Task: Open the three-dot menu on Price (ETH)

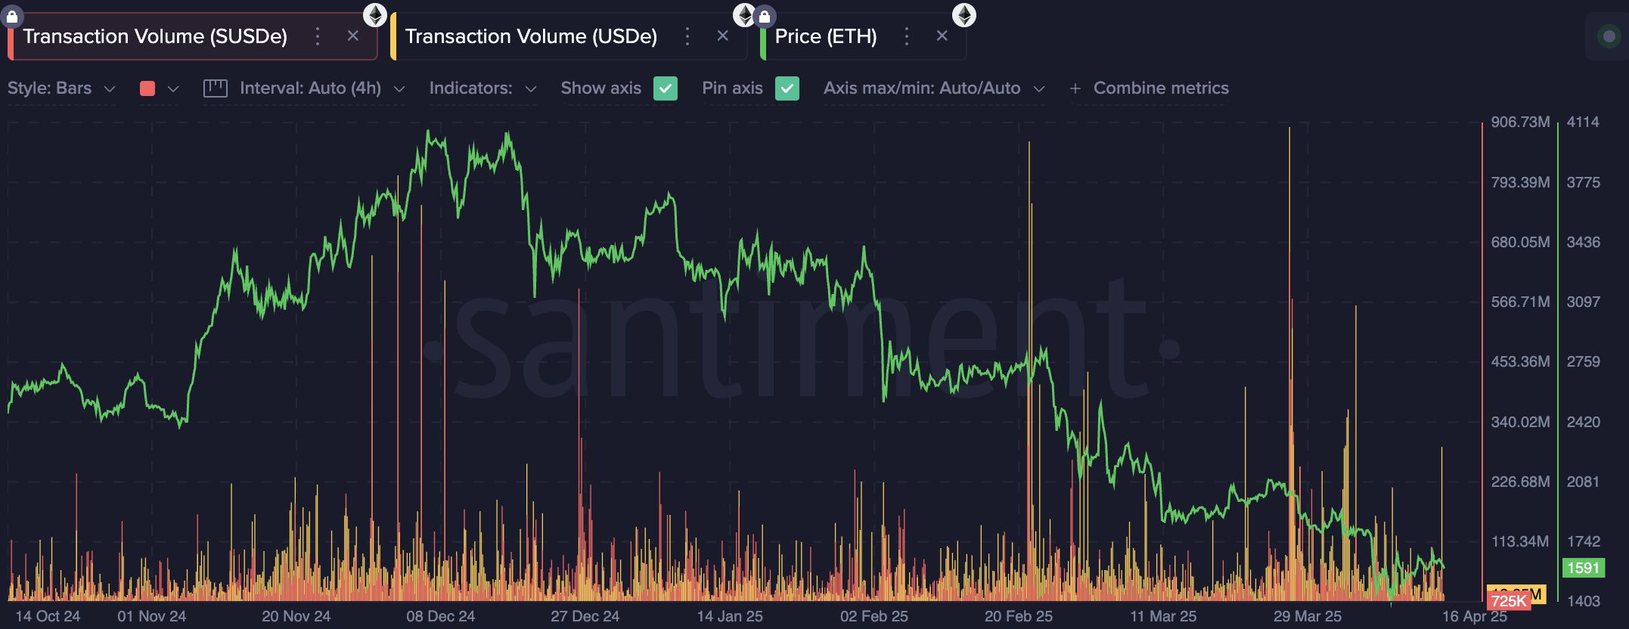Action: point(906,36)
